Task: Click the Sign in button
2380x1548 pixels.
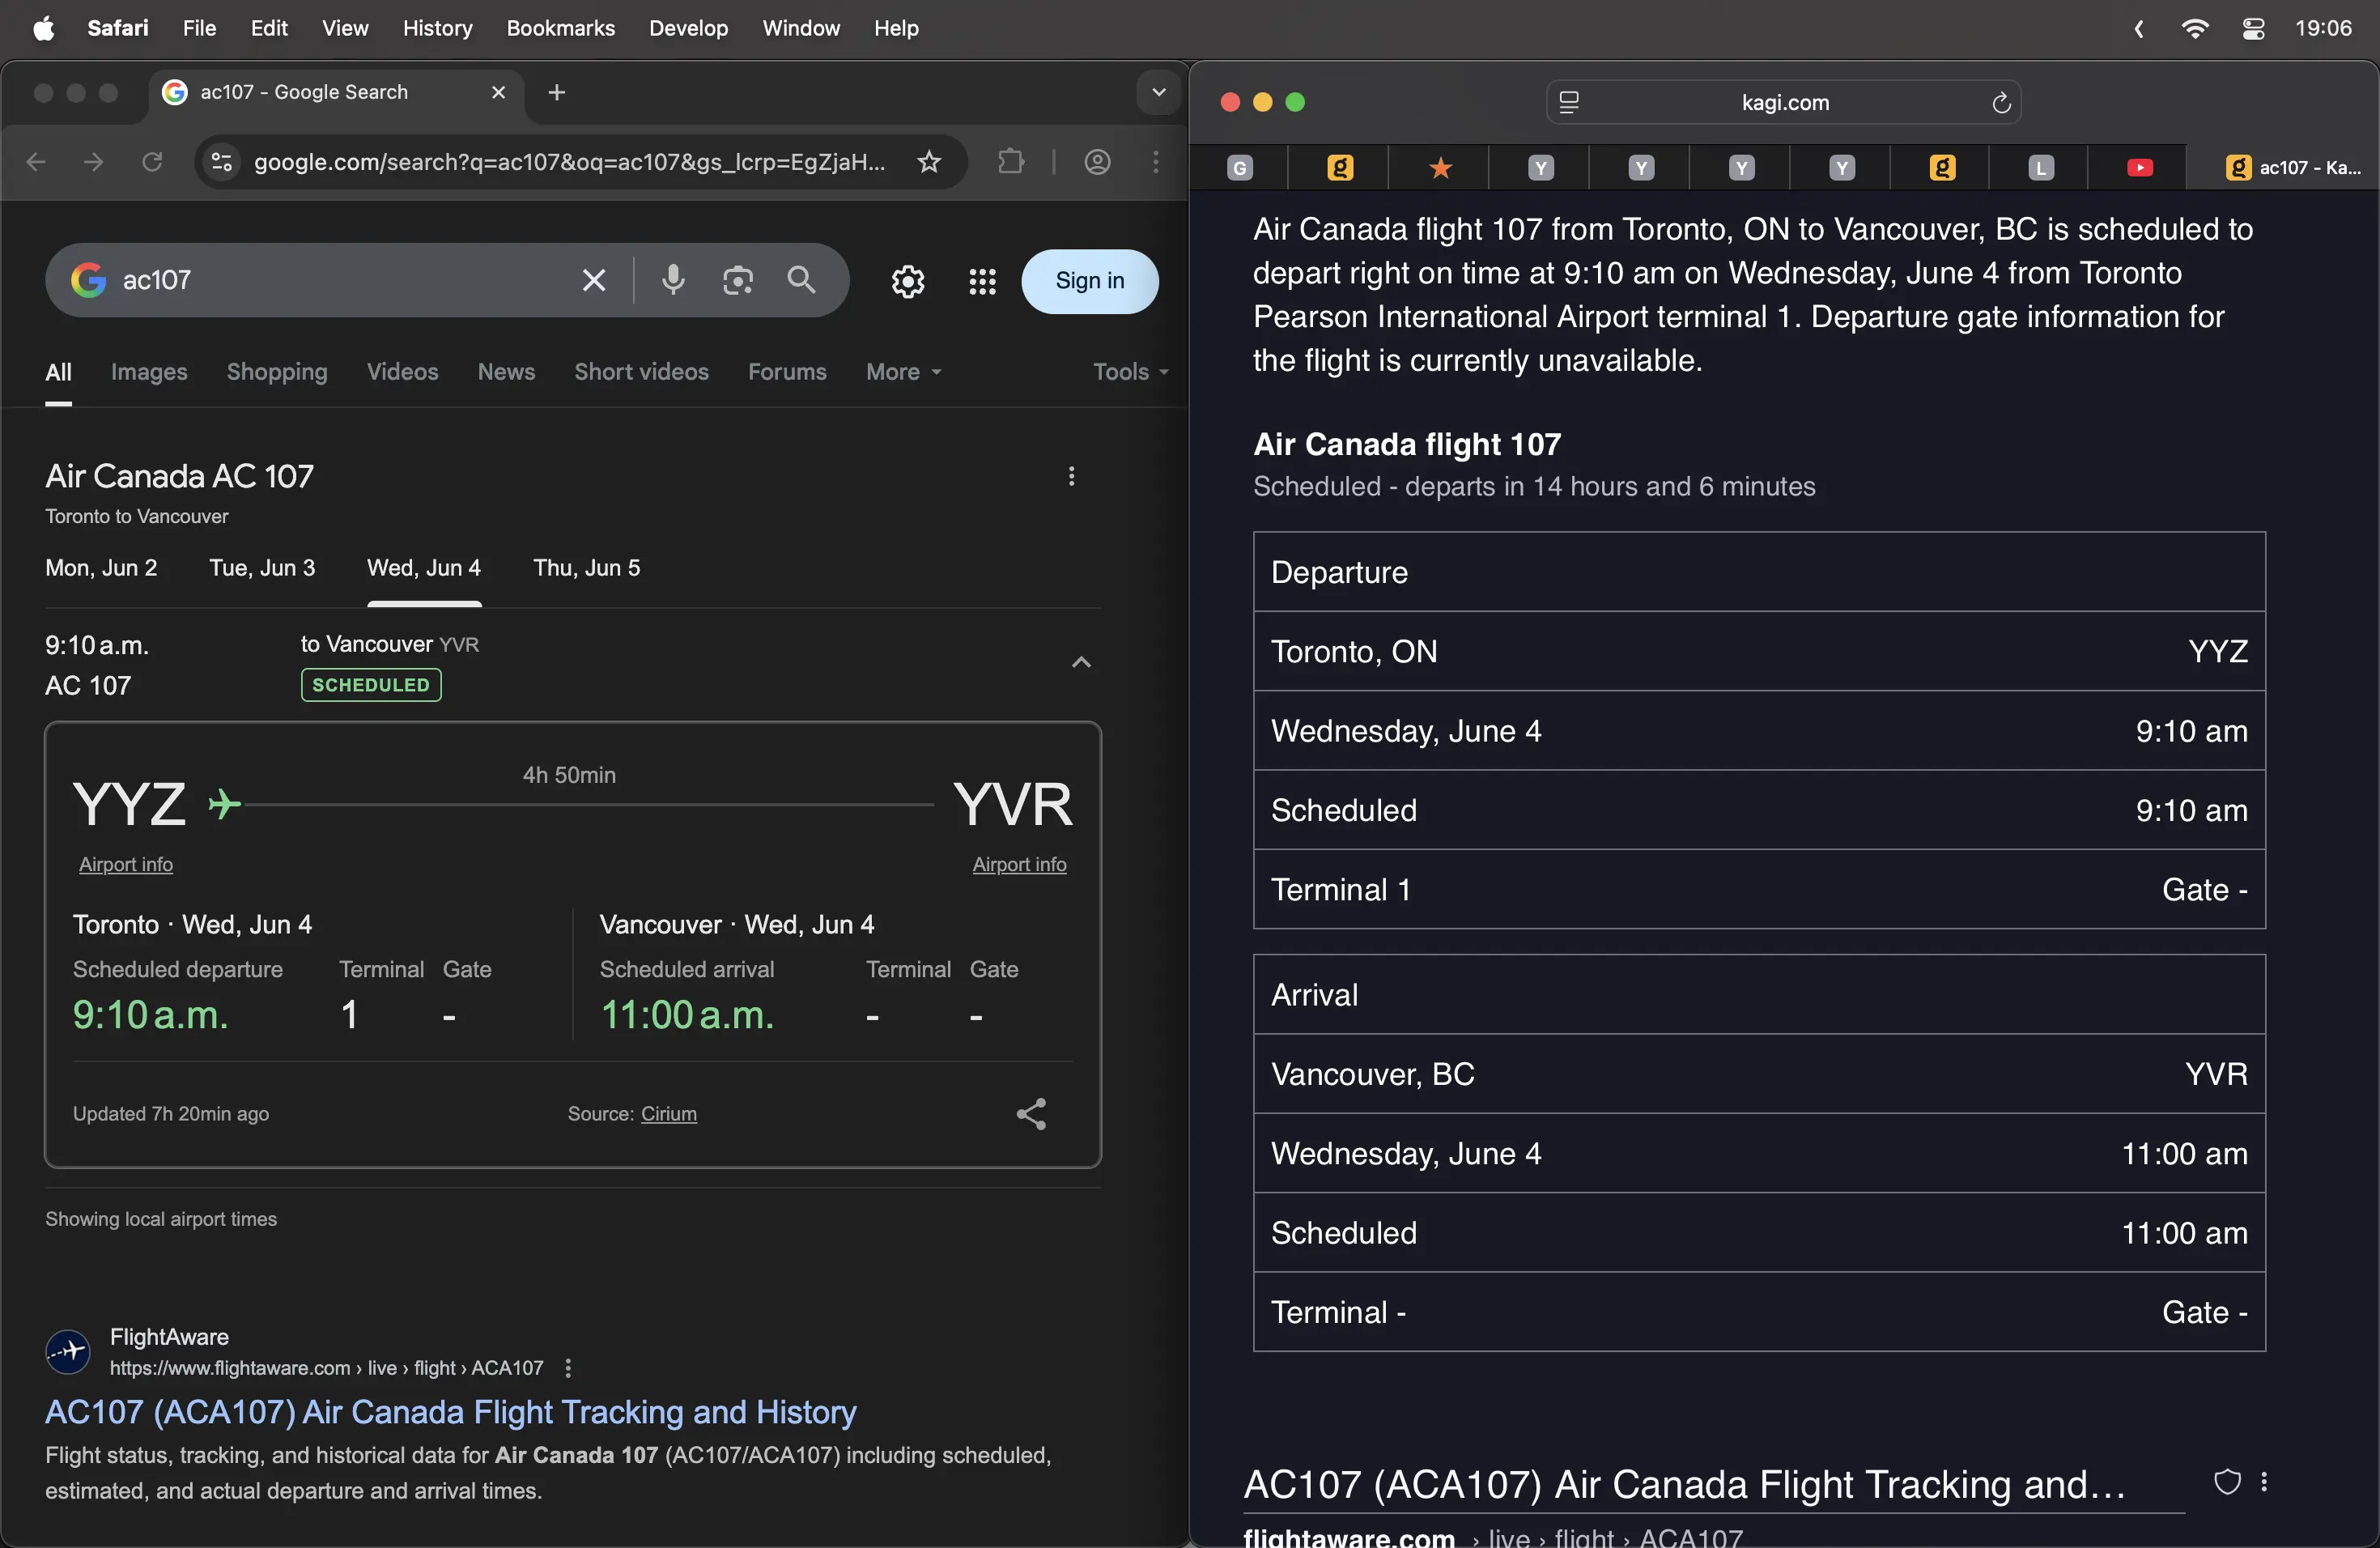Action: [1089, 281]
